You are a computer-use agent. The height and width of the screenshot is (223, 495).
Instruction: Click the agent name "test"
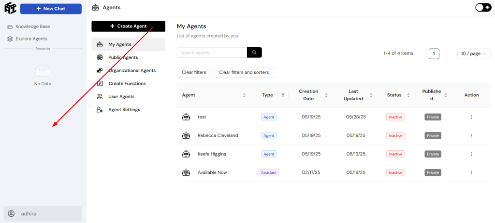tap(202, 117)
